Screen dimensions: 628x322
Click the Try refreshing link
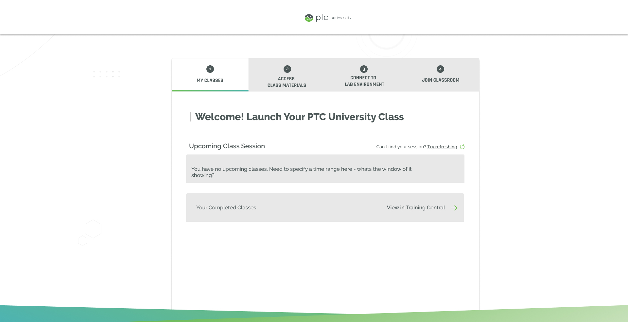[442, 147]
